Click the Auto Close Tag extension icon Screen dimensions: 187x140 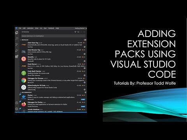(24, 45)
